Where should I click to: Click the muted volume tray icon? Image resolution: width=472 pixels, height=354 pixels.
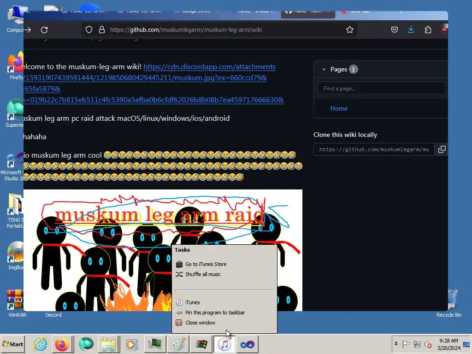428,344
